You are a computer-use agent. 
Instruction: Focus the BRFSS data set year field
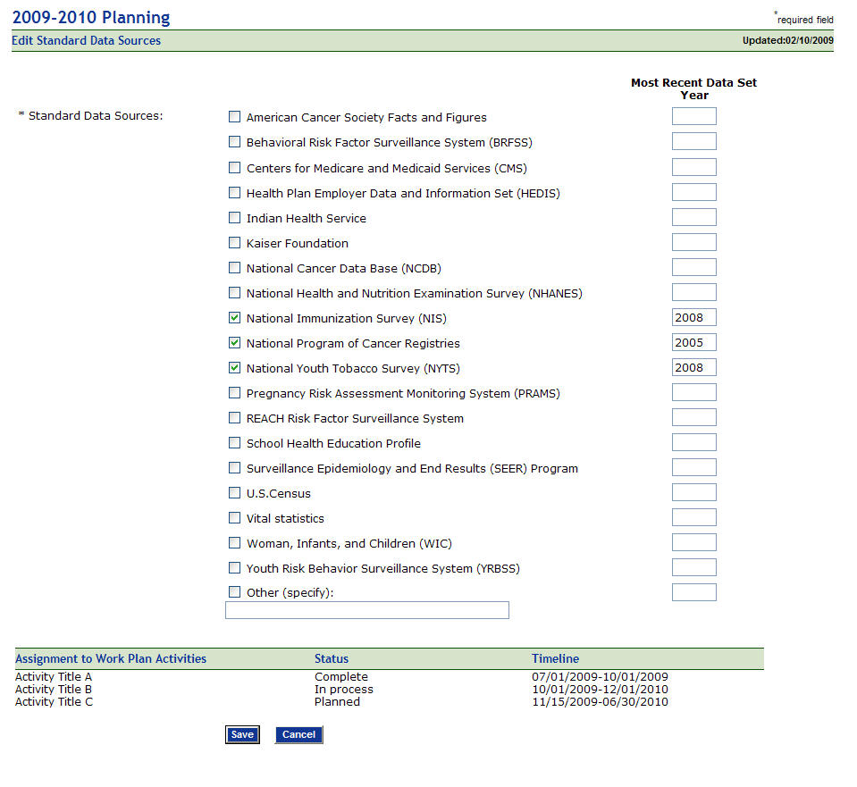pyautogui.click(x=693, y=141)
